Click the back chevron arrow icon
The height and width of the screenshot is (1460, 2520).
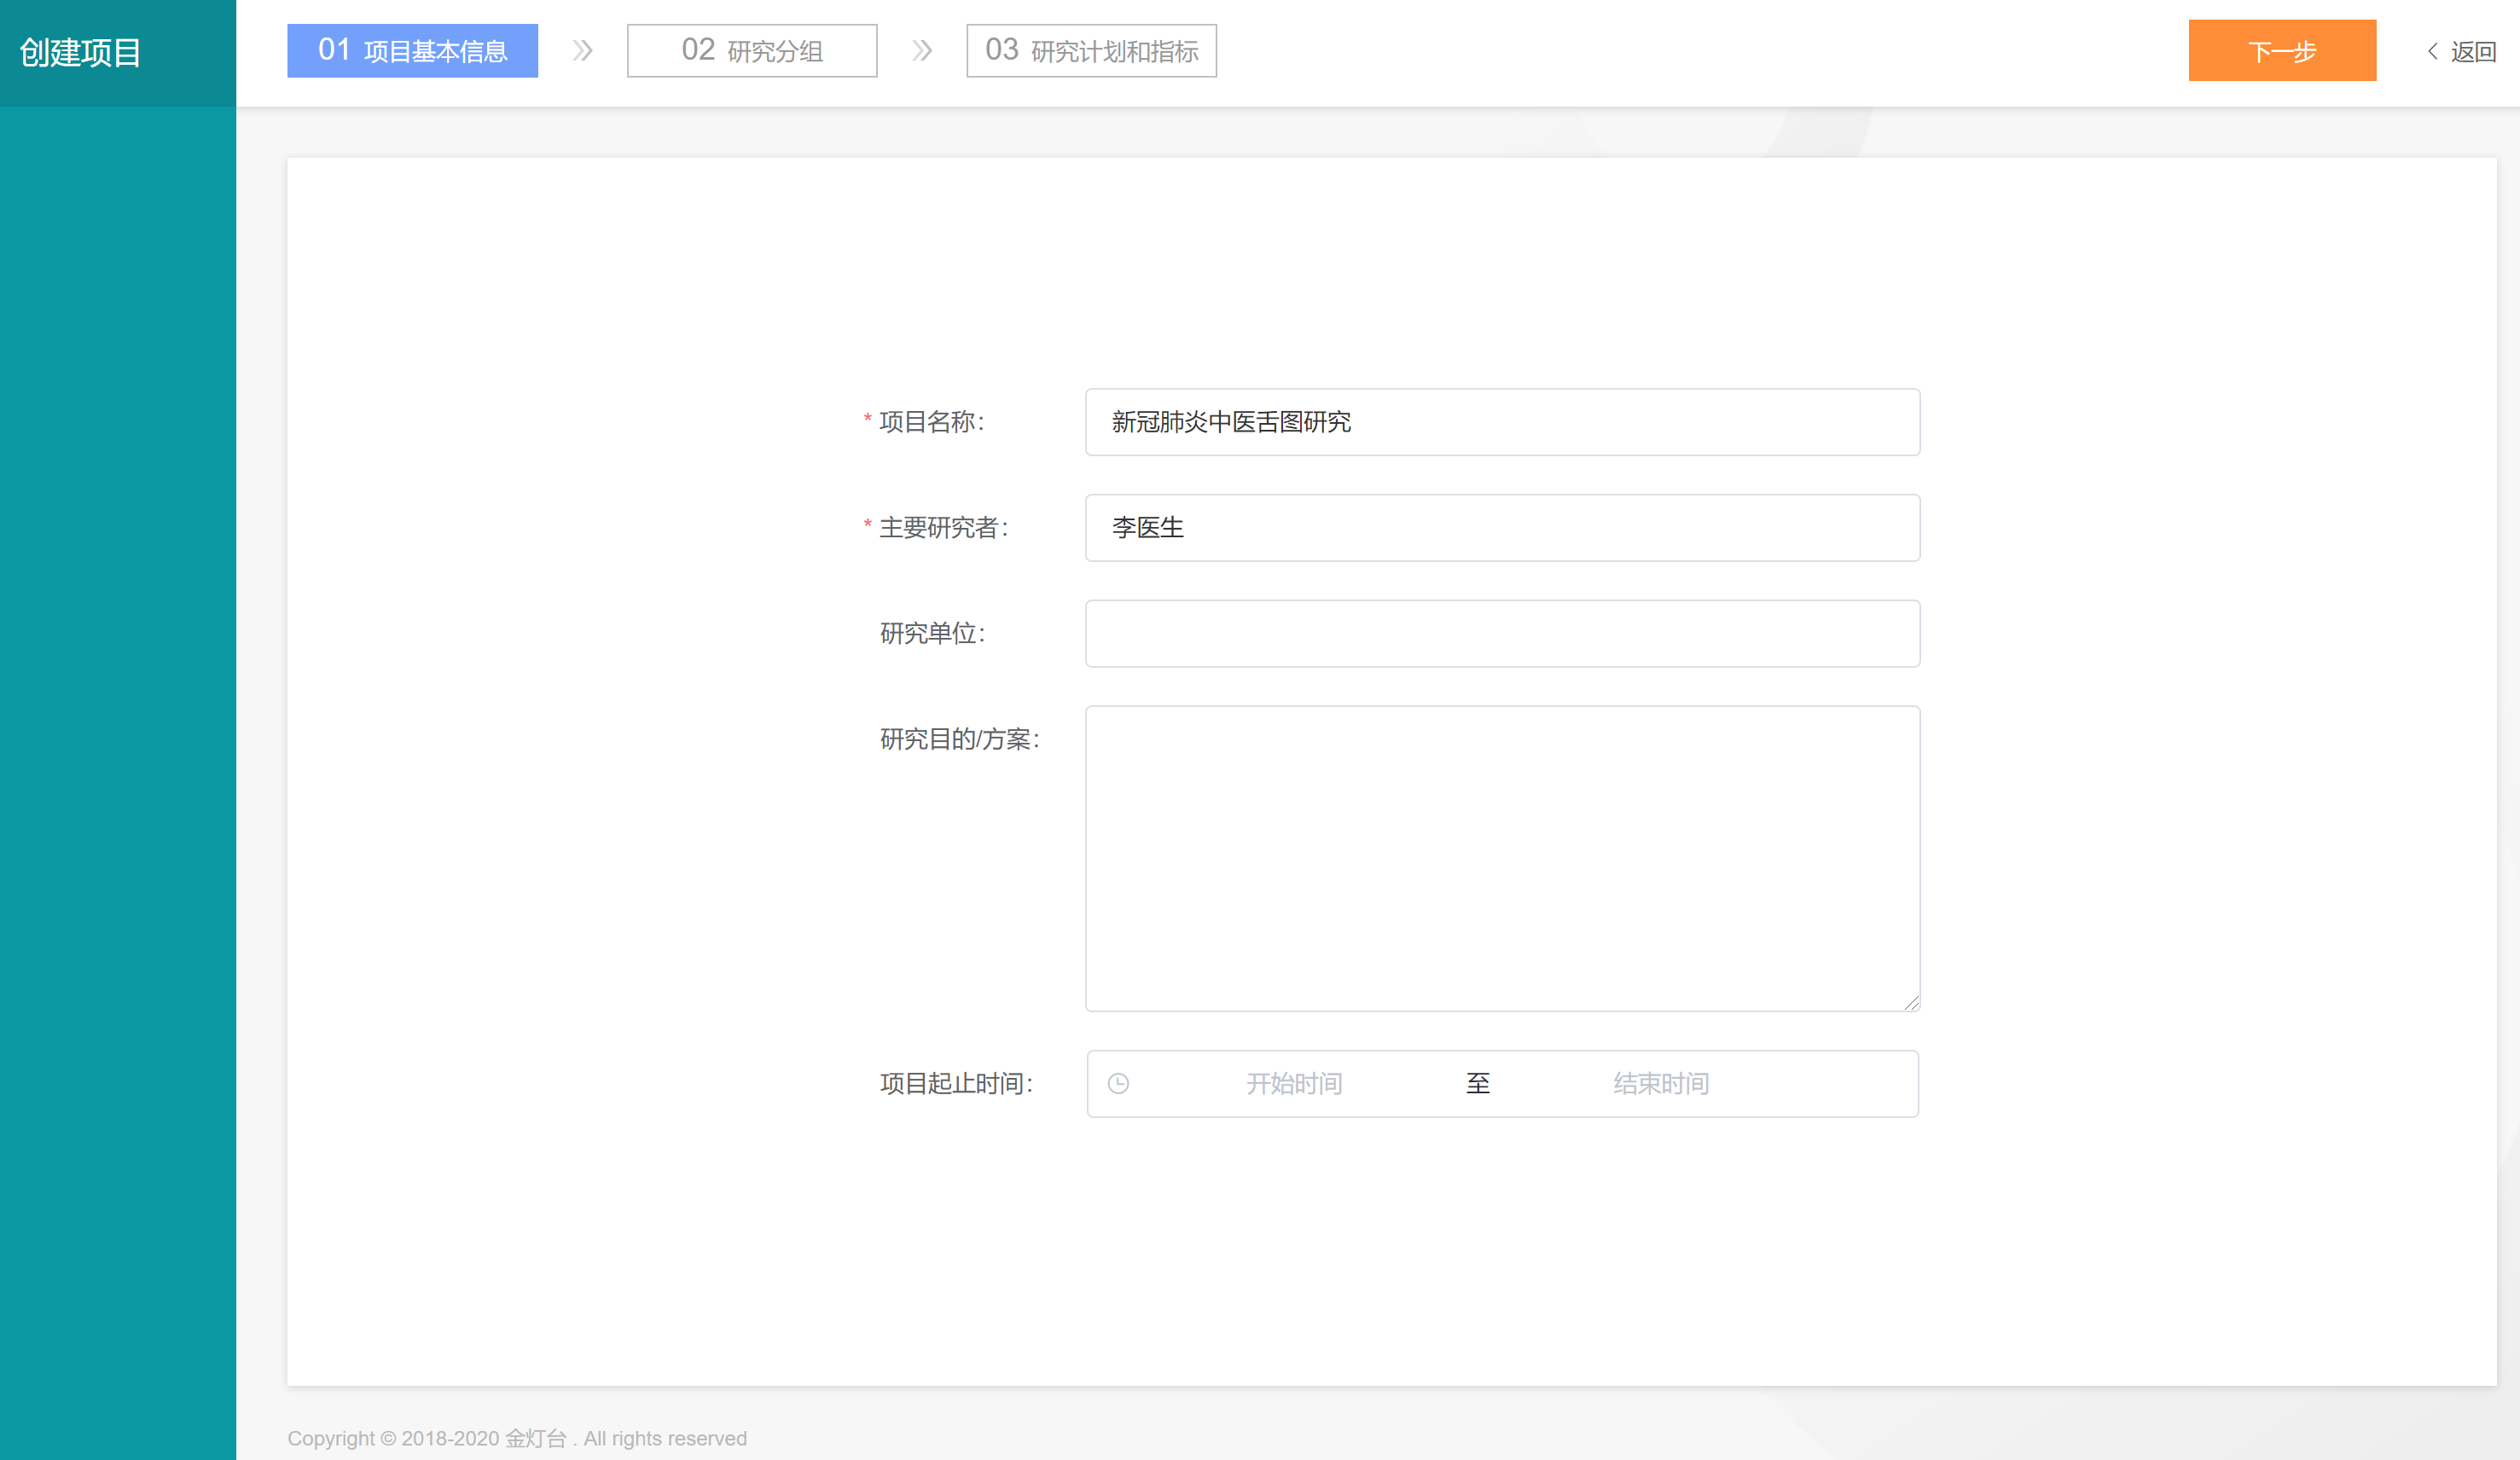[2432, 51]
